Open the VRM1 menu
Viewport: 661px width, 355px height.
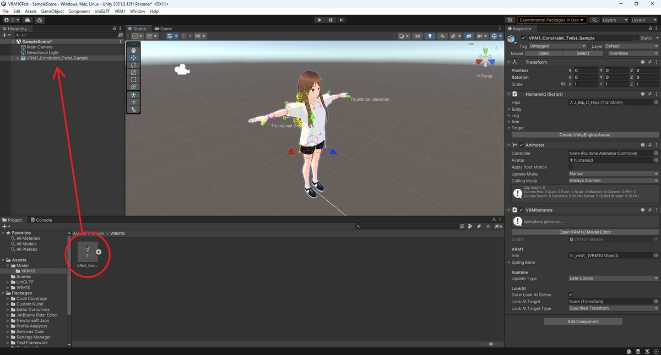(x=120, y=11)
